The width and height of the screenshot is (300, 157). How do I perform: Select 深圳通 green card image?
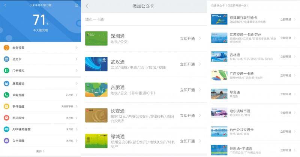tap(96, 39)
